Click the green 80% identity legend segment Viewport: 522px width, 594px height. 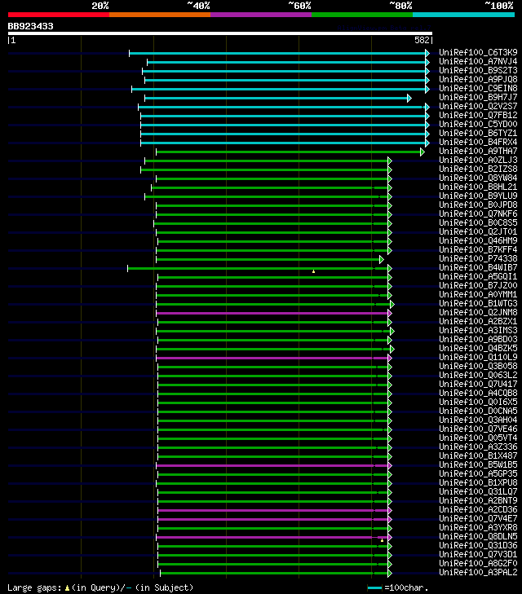point(362,15)
